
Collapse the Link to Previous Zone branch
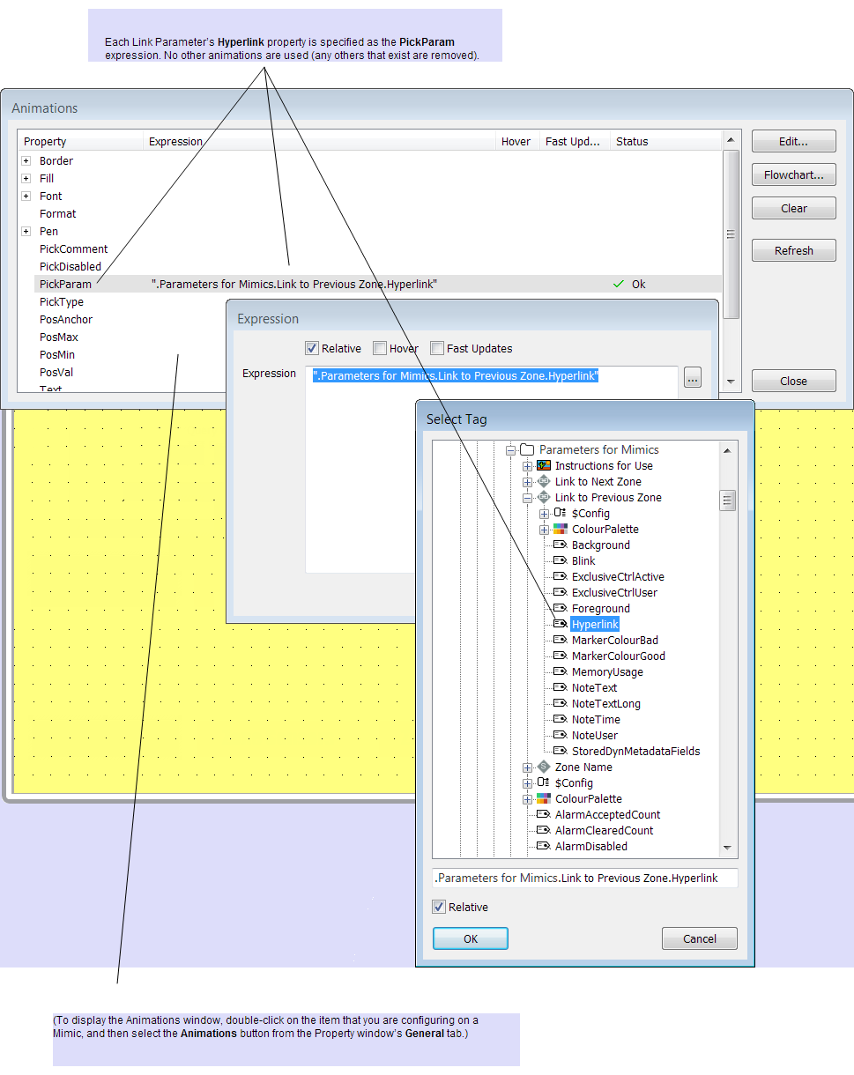(x=527, y=497)
